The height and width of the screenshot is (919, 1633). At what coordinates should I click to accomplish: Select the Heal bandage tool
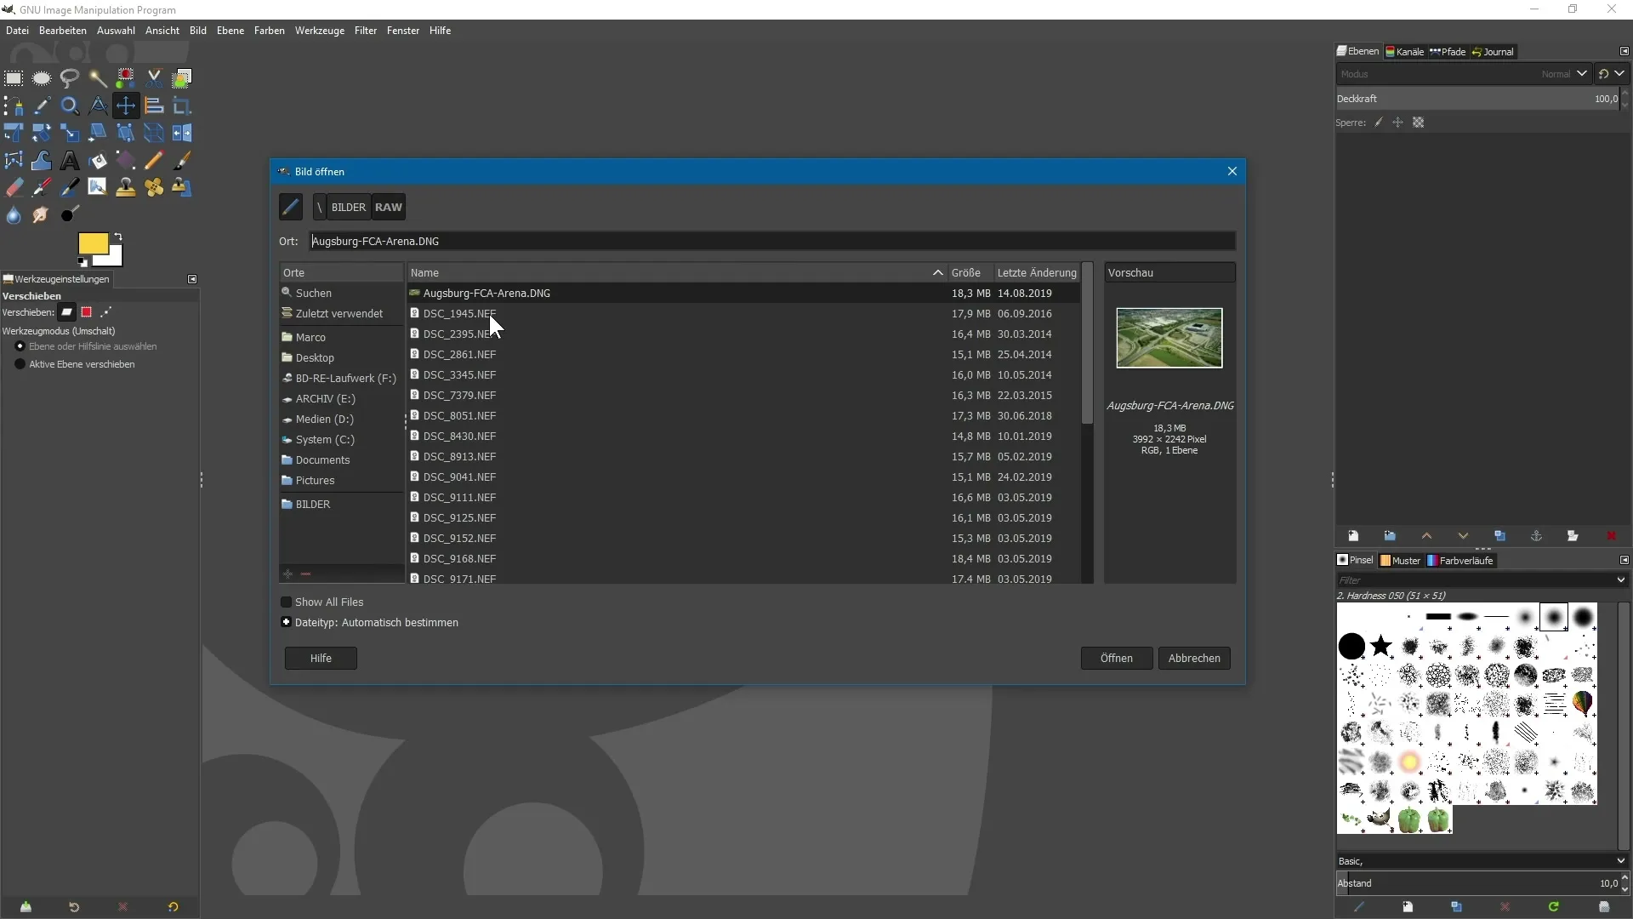pyautogui.click(x=154, y=187)
